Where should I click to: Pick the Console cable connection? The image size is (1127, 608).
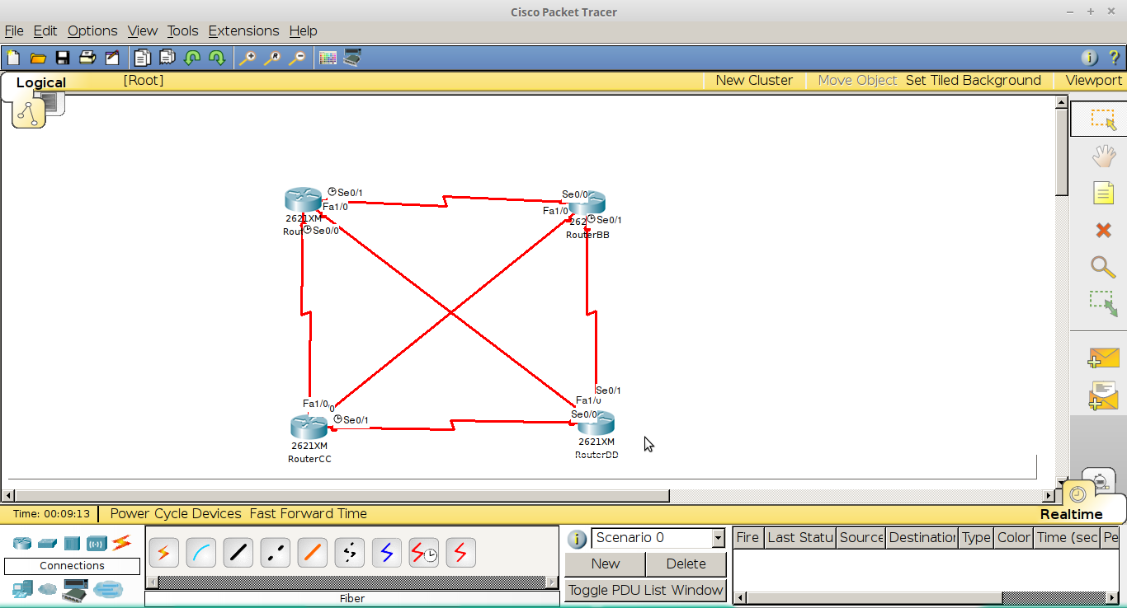(x=200, y=553)
